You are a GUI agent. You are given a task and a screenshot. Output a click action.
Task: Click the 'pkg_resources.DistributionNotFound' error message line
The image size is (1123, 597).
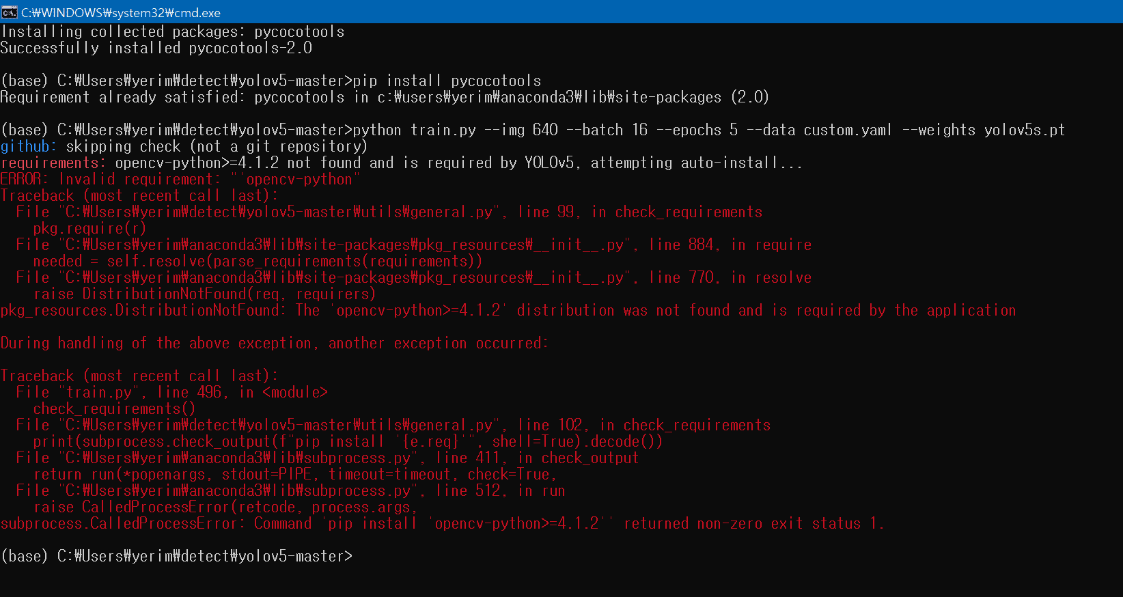tap(508, 310)
